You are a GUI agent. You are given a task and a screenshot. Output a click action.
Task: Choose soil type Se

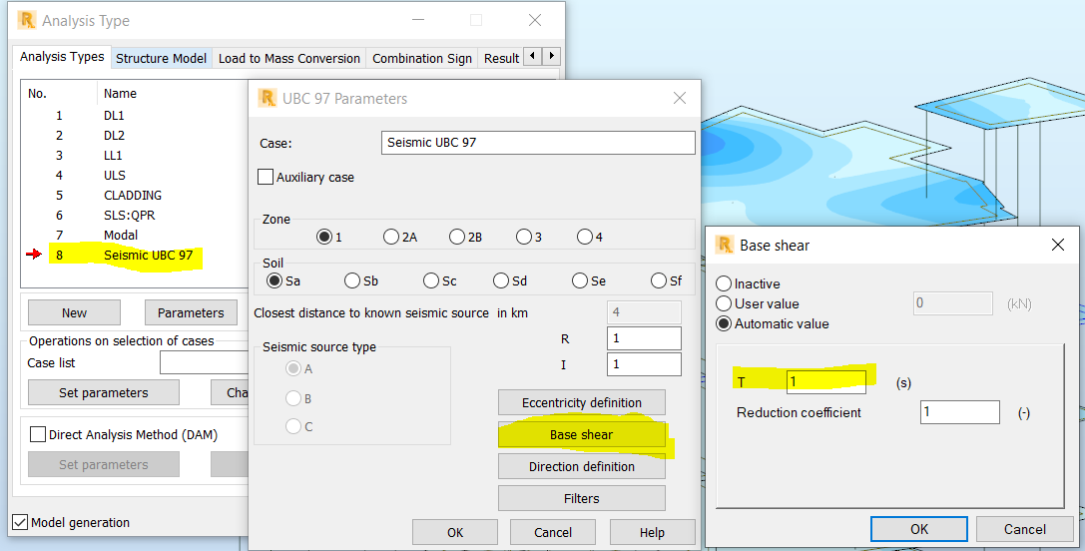point(580,280)
